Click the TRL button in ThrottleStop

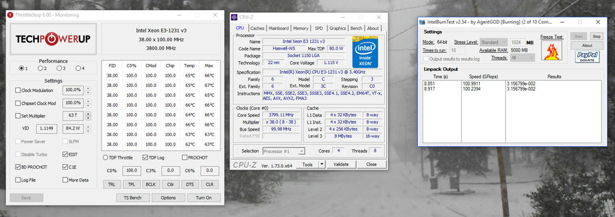(112, 185)
